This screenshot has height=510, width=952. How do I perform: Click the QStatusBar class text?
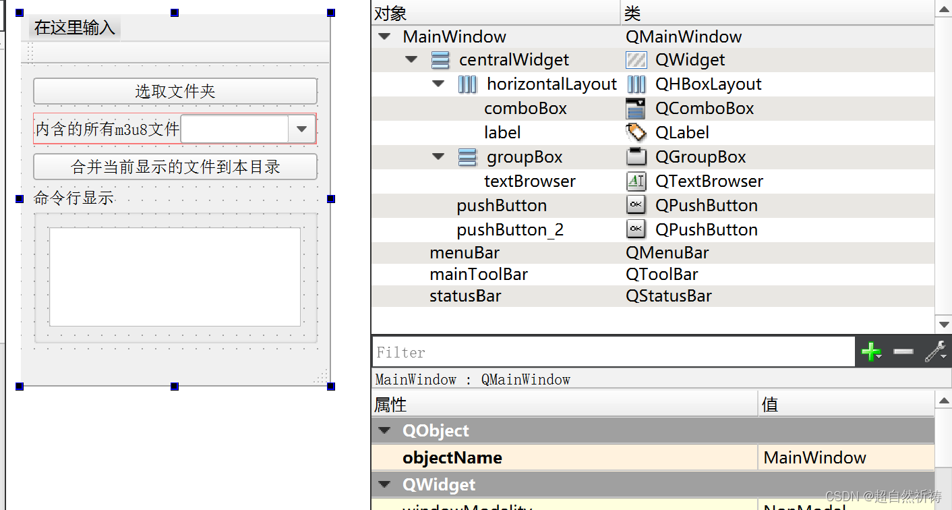coord(669,296)
